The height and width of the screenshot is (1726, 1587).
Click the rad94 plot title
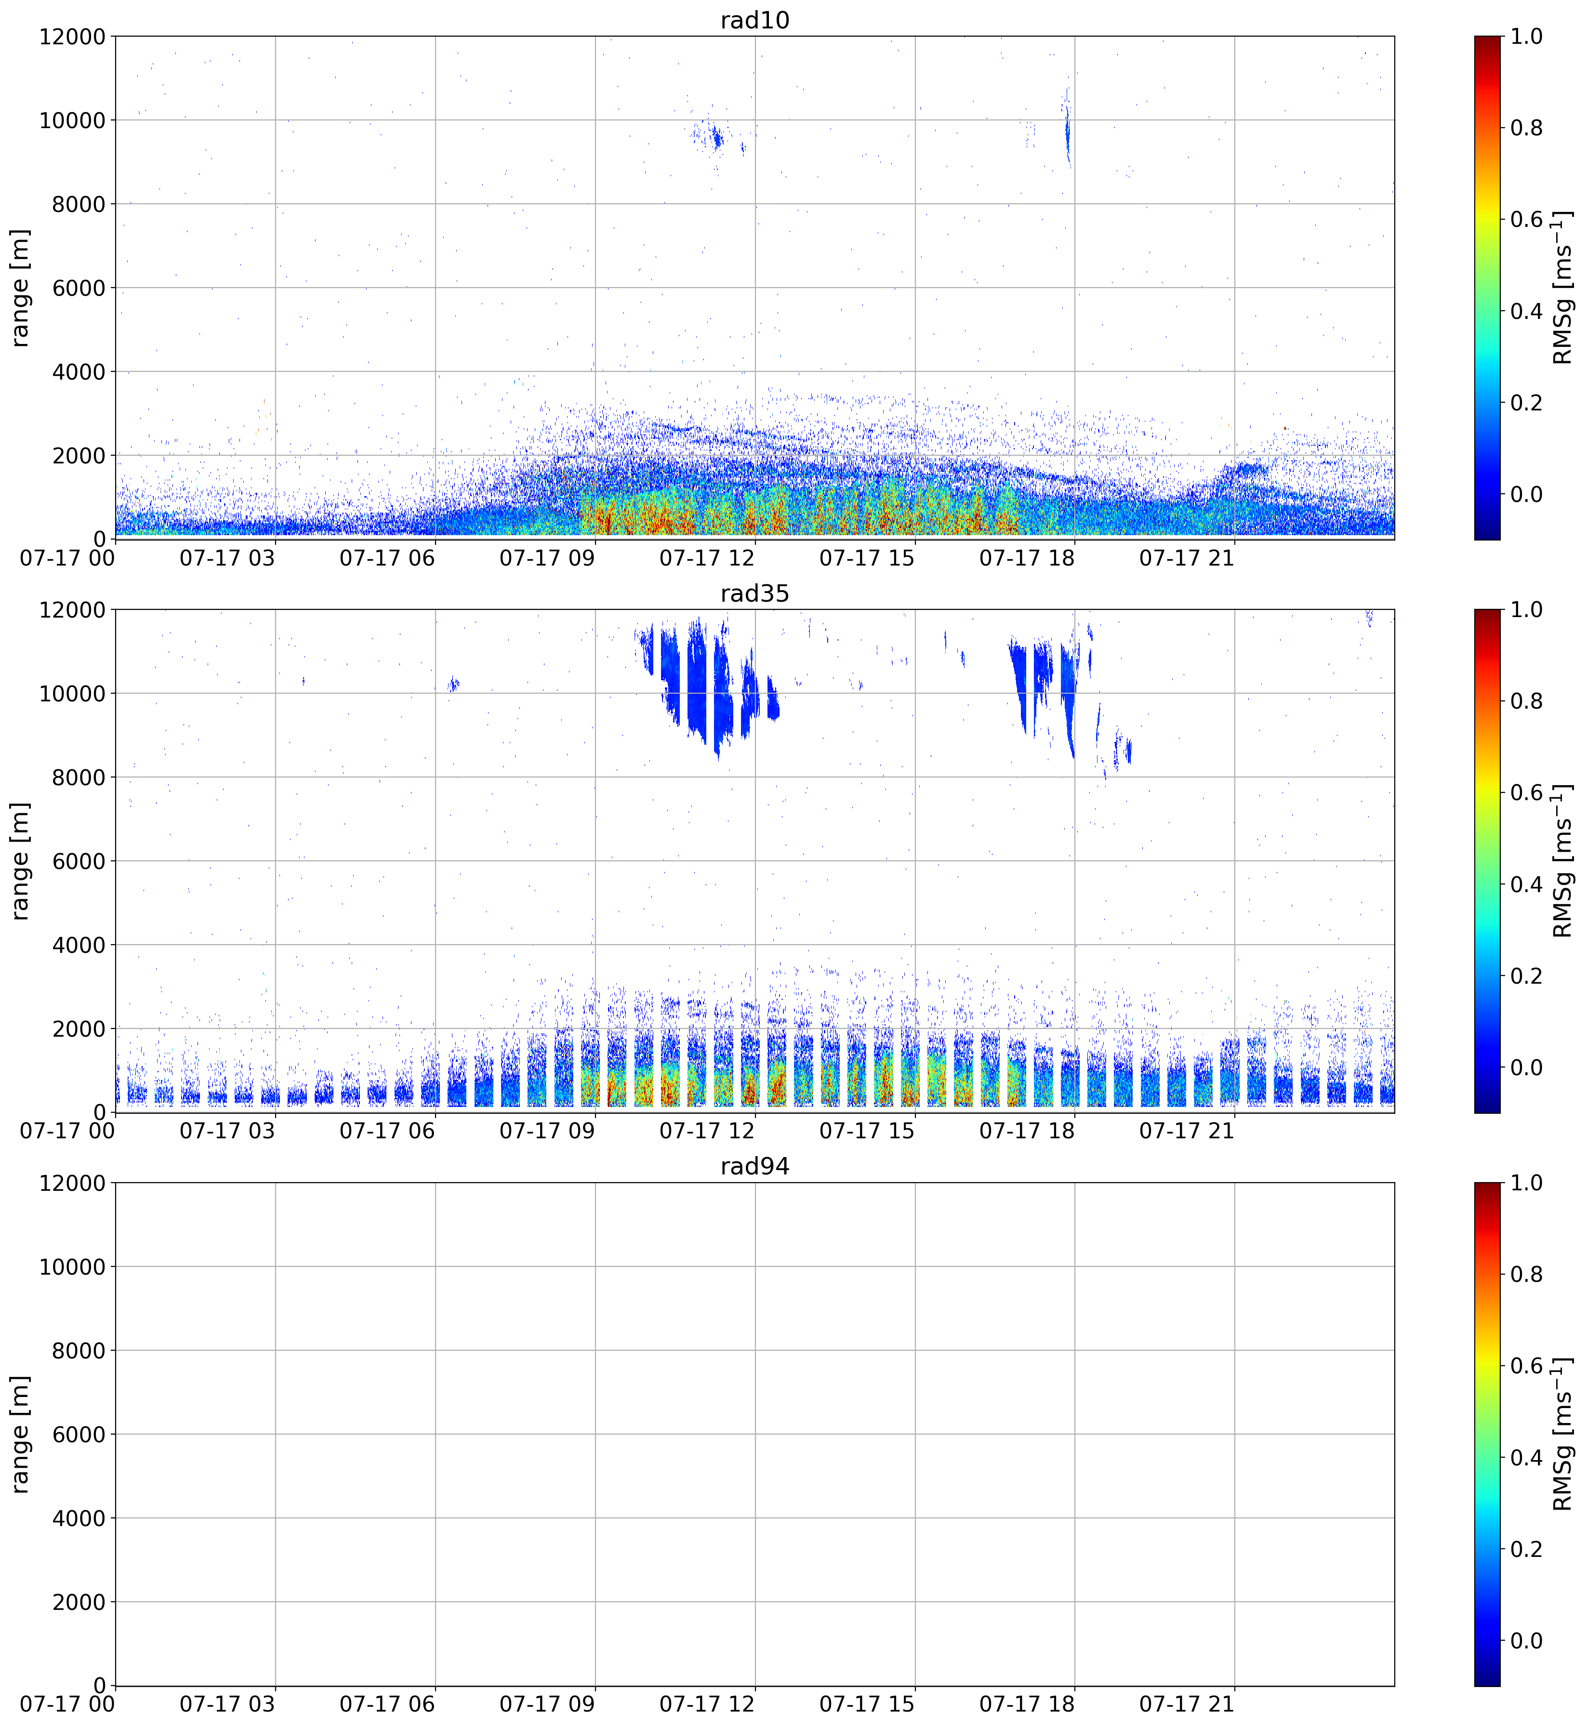coord(754,1166)
